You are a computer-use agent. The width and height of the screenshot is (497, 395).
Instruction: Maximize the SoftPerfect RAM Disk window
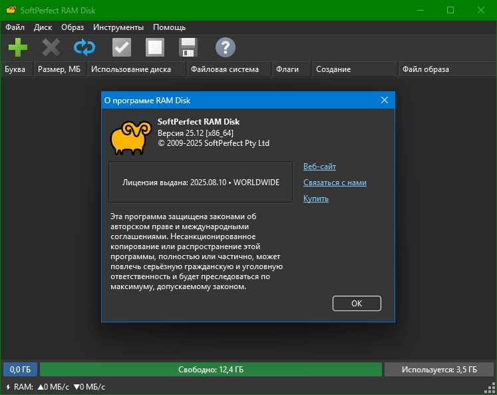(x=450, y=10)
